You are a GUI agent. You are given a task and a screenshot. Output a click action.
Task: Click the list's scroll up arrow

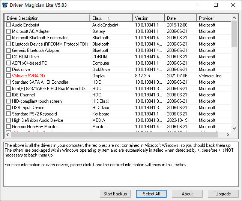pyautogui.click(x=234, y=18)
